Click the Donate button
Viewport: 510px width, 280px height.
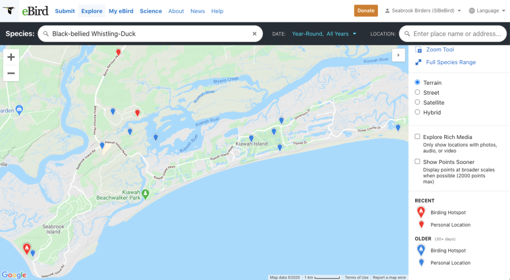click(366, 11)
